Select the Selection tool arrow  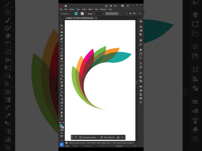[x=62, y=22]
